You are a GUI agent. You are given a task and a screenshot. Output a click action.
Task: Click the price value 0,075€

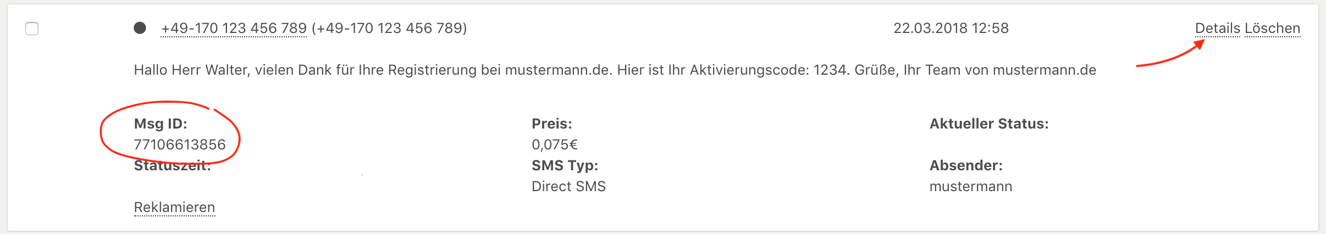coord(554,144)
